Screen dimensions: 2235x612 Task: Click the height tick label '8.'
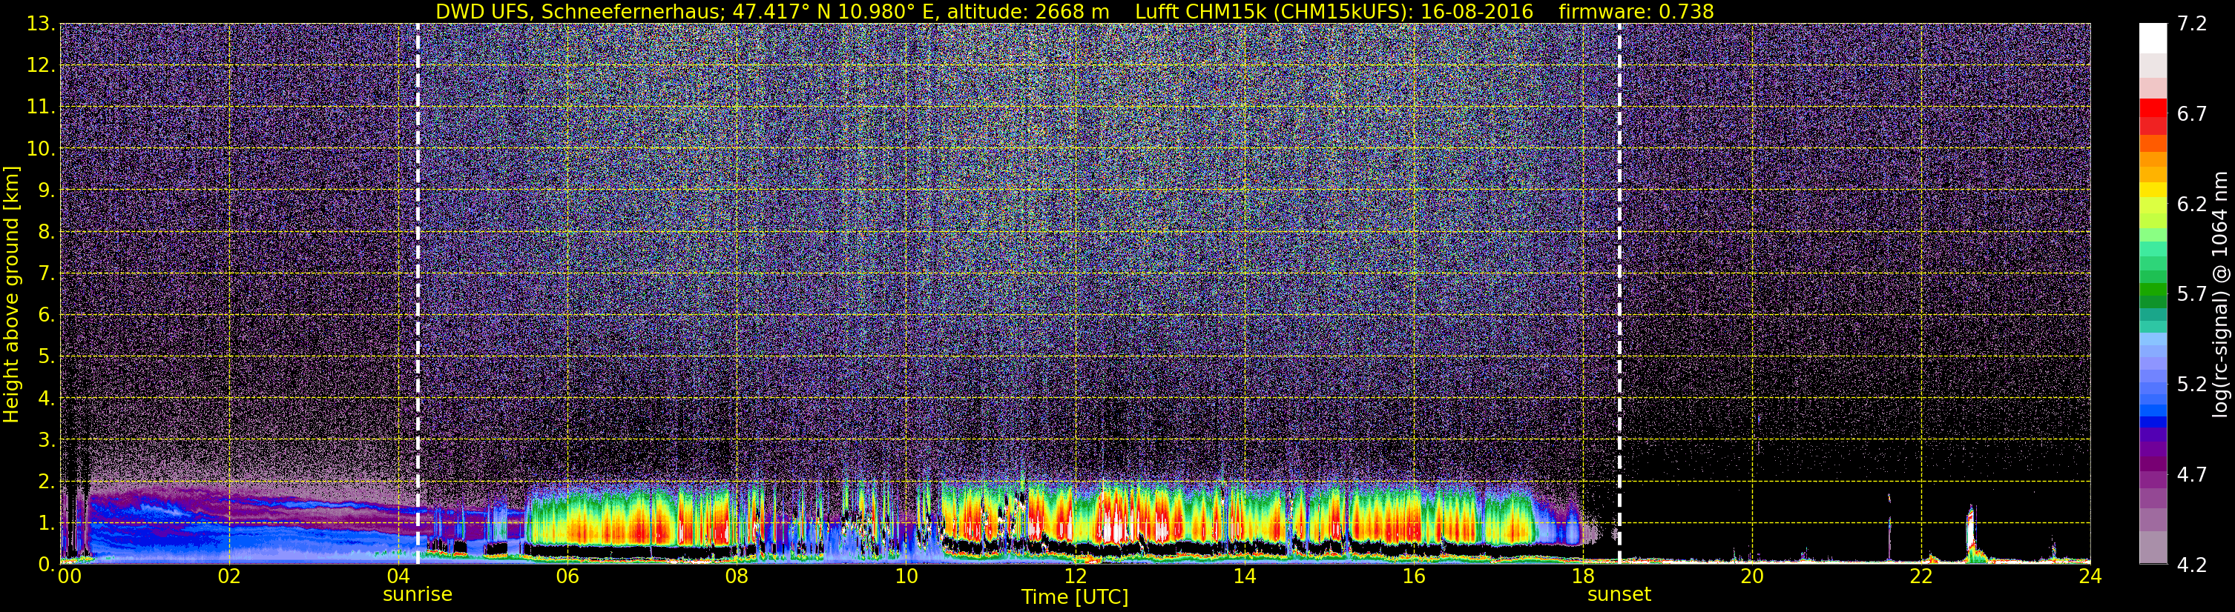pyautogui.click(x=47, y=231)
